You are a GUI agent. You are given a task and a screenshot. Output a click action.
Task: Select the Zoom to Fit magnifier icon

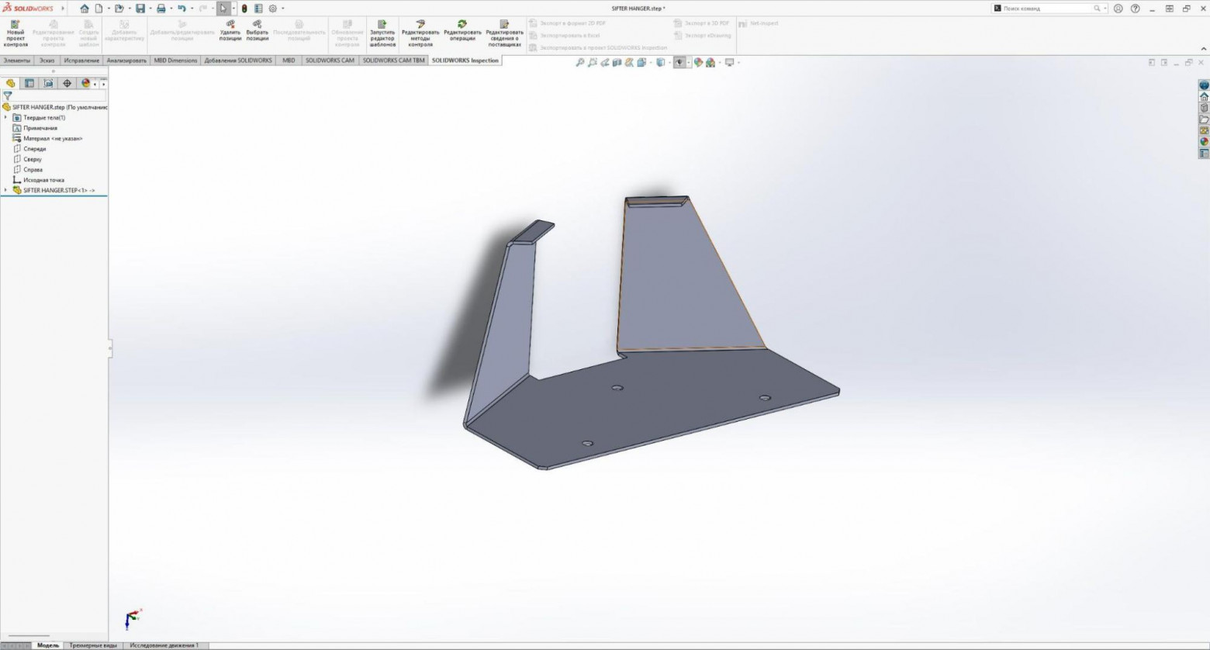click(579, 62)
